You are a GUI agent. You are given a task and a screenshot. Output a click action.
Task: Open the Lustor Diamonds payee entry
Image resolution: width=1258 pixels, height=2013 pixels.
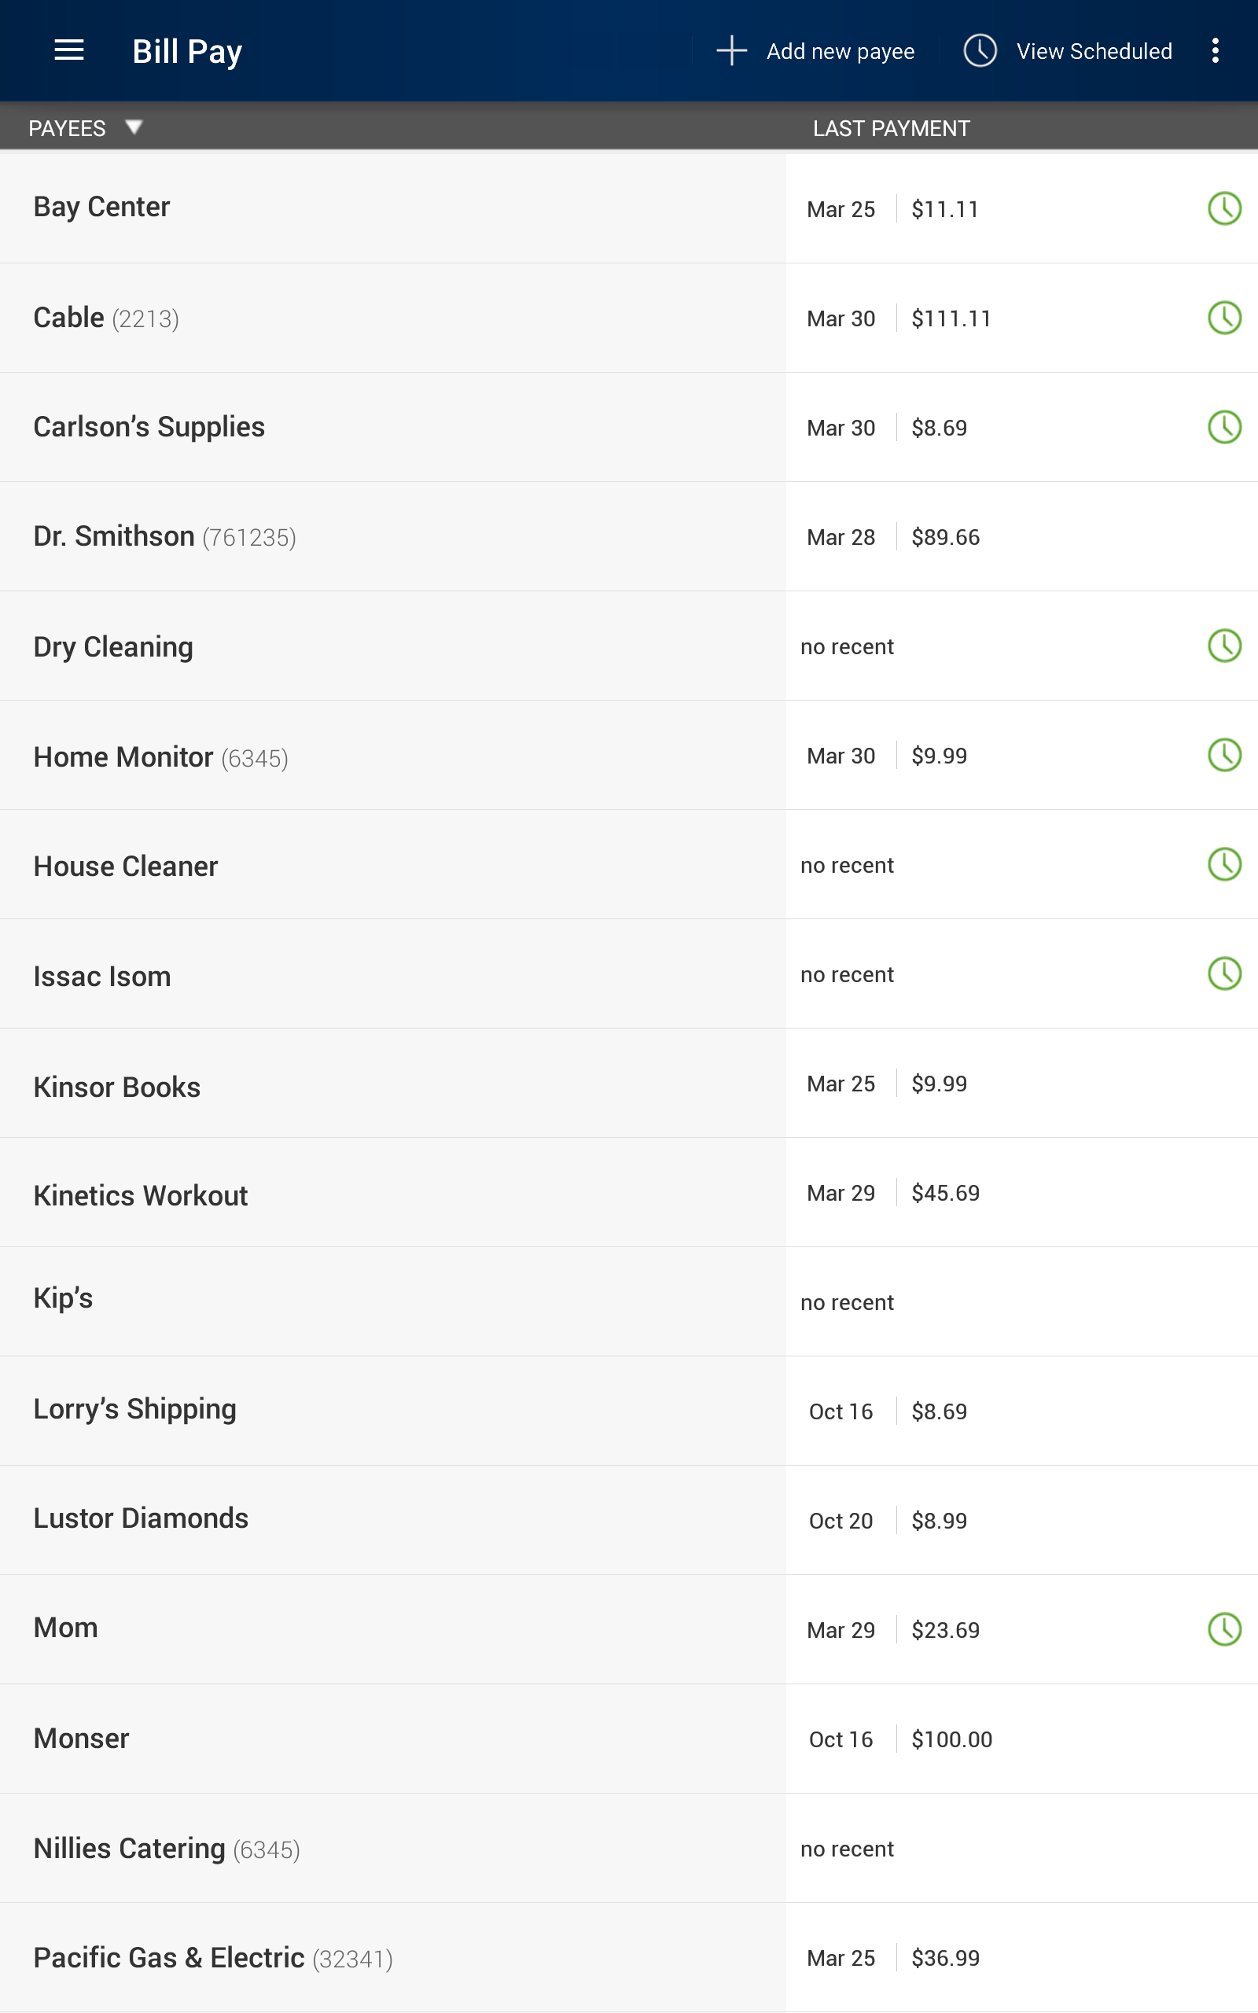click(x=141, y=1518)
